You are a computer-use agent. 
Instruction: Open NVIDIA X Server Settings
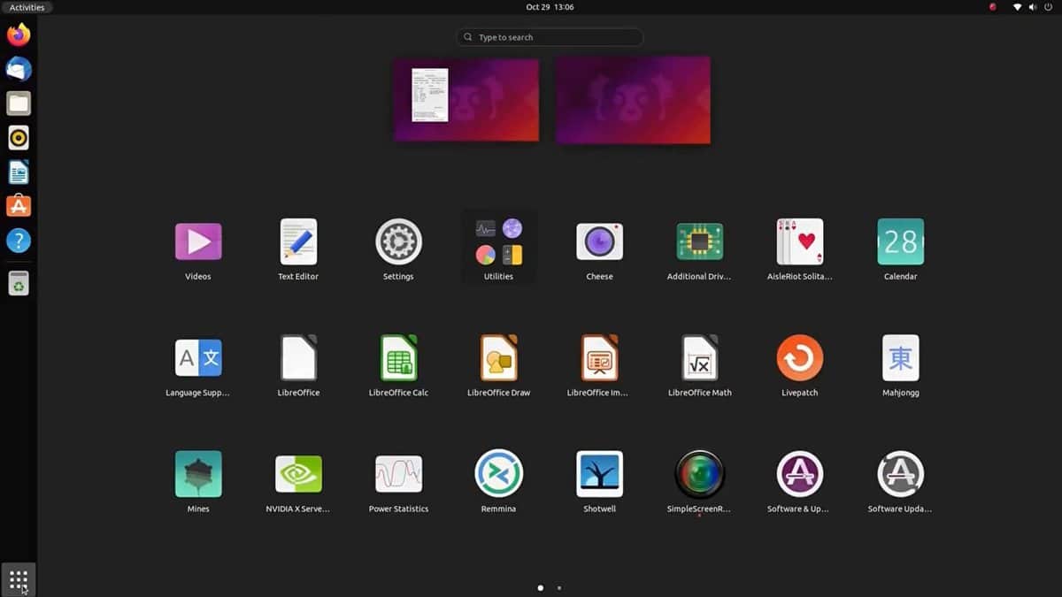pos(298,474)
